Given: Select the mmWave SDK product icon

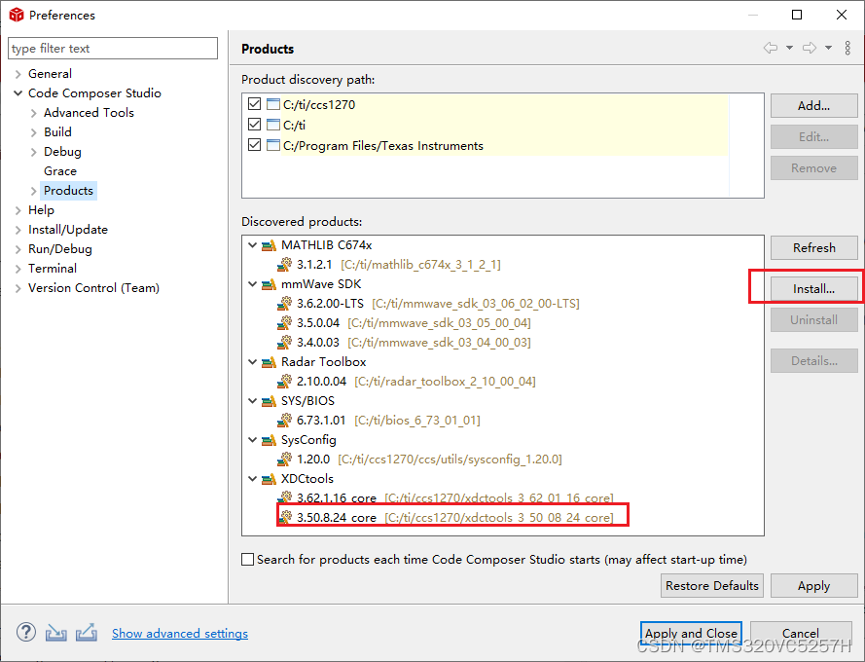Looking at the screenshot, I should (x=269, y=283).
